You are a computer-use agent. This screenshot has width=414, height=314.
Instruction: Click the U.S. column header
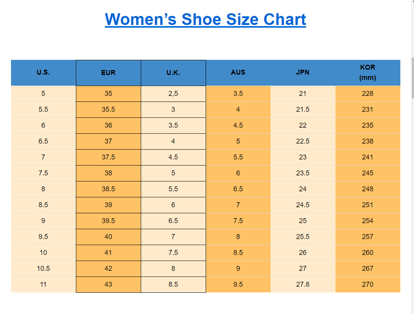[x=43, y=72]
